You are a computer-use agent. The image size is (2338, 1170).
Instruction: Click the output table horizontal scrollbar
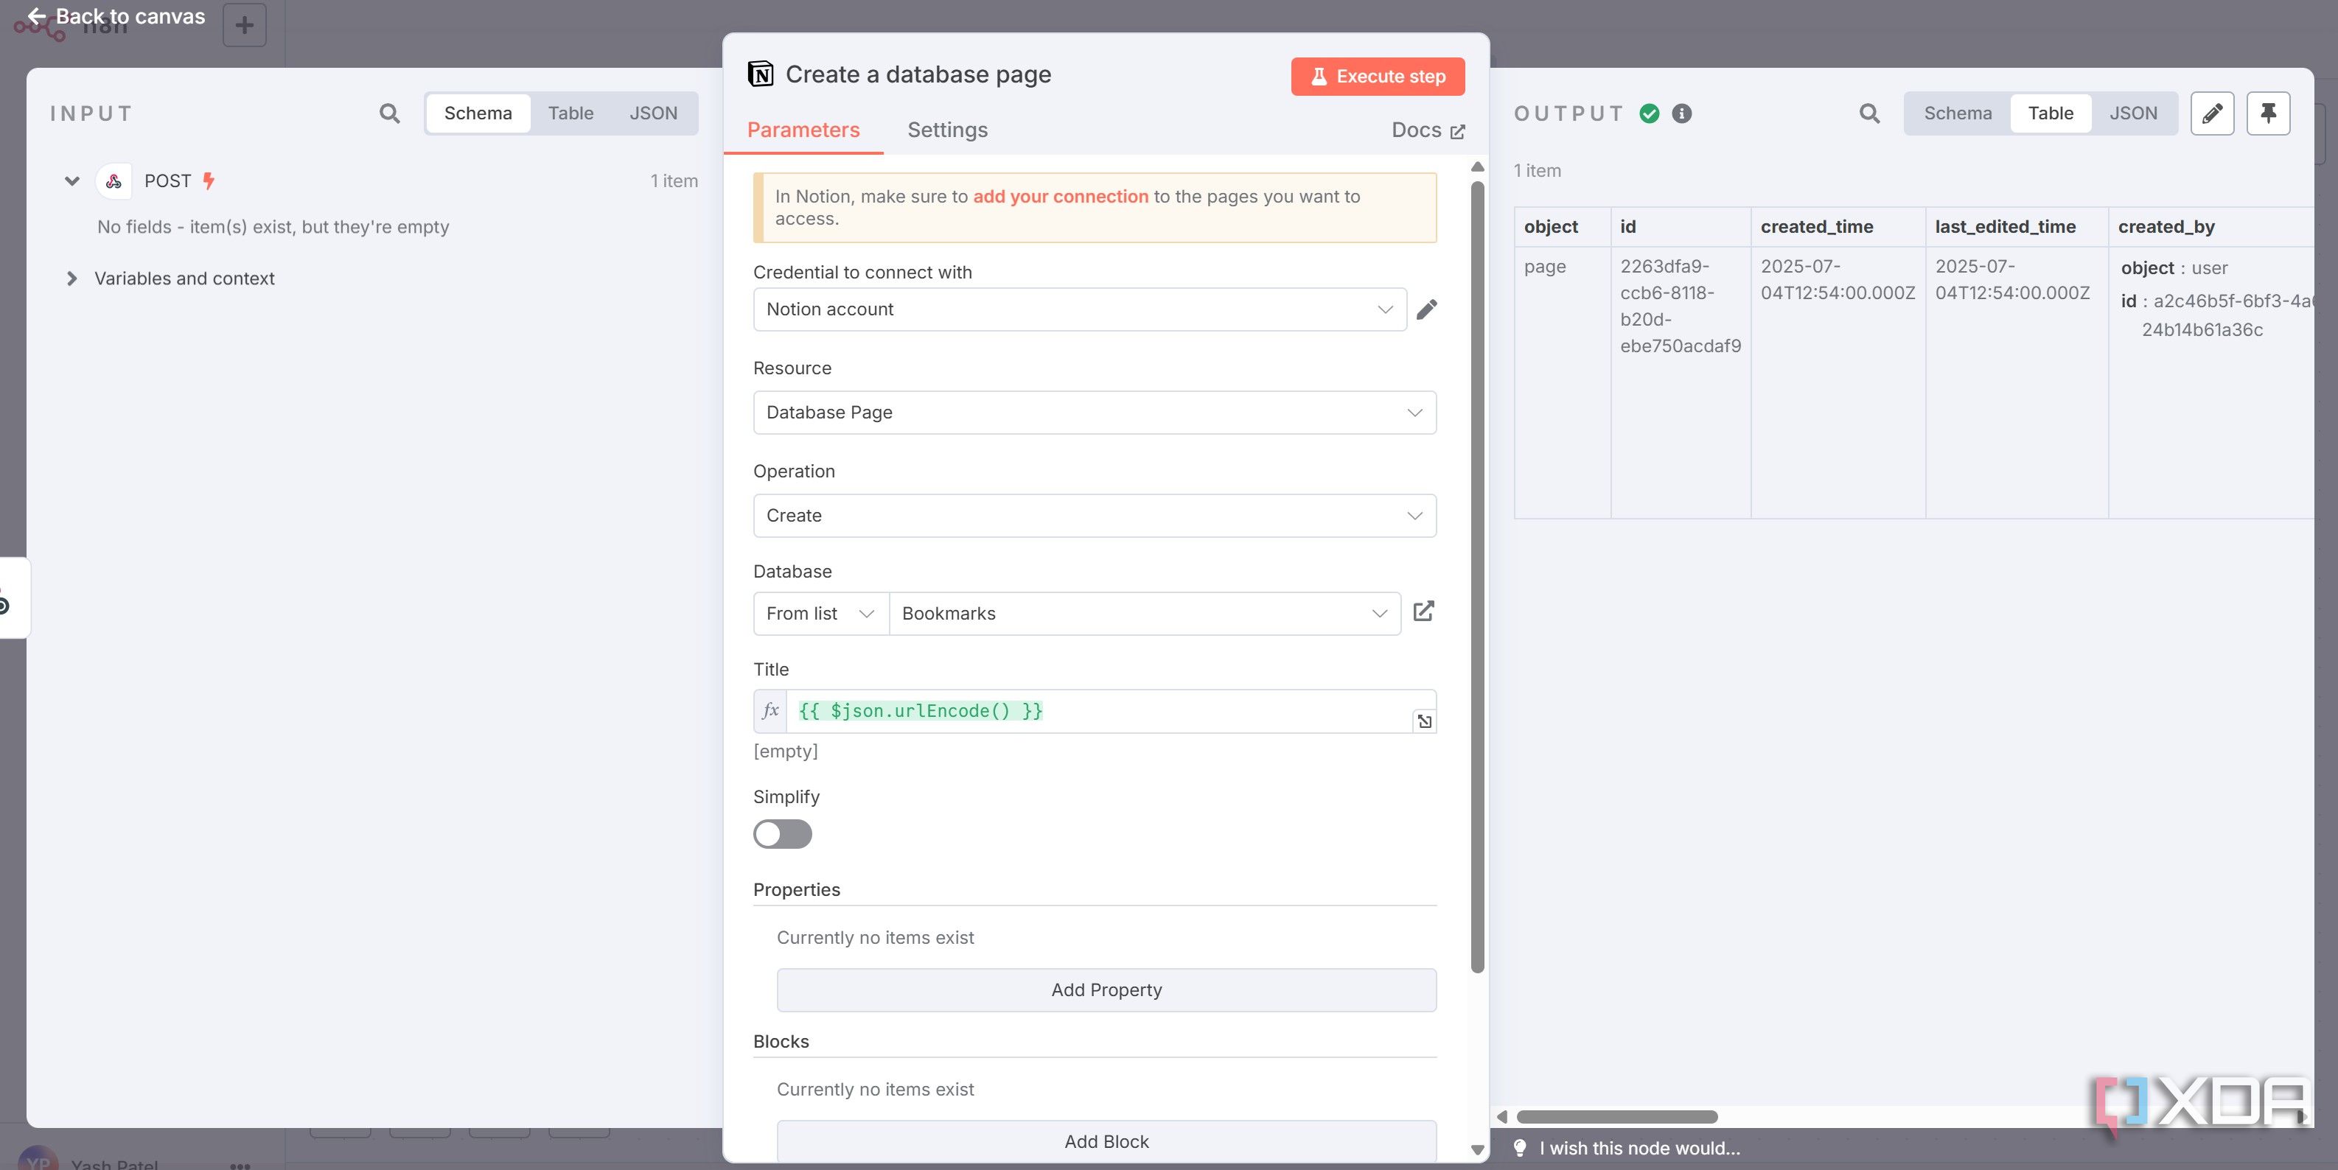[x=1616, y=1116]
